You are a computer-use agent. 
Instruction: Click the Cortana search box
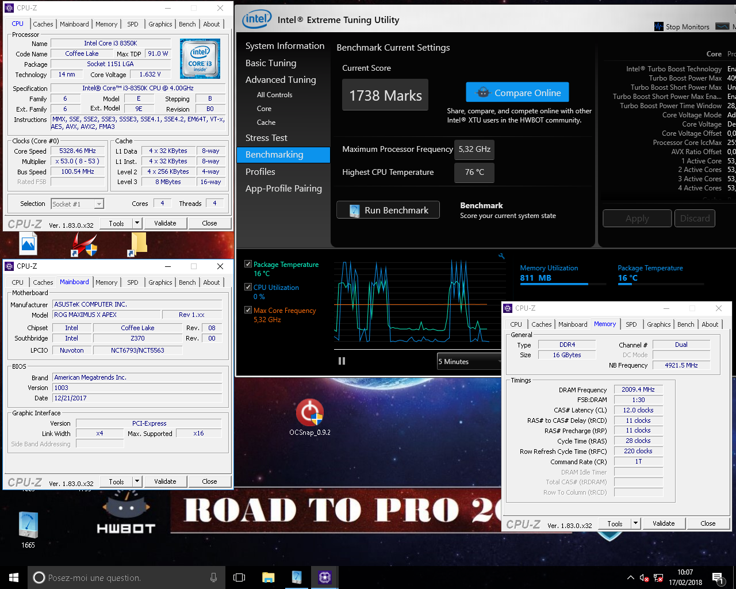click(x=125, y=577)
